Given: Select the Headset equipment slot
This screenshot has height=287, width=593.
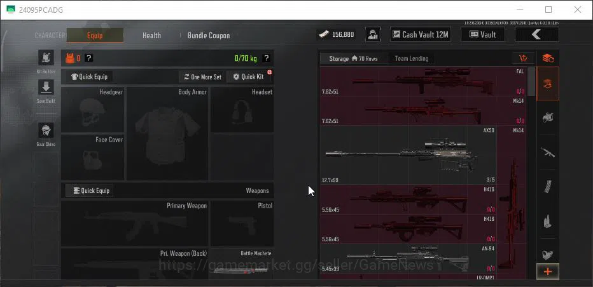Looking at the screenshot, I should (242, 110).
